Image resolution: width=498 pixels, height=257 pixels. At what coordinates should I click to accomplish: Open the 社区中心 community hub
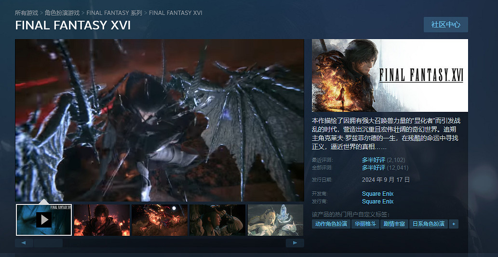click(445, 25)
